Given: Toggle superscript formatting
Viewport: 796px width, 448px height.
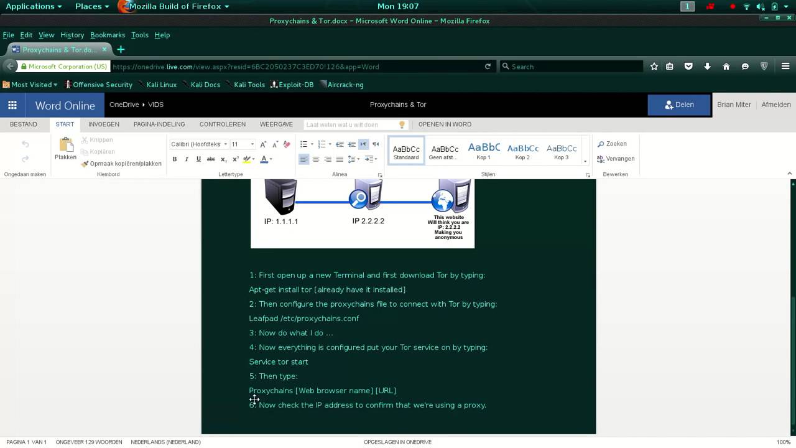Looking at the screenshot, I should [235, 159].
